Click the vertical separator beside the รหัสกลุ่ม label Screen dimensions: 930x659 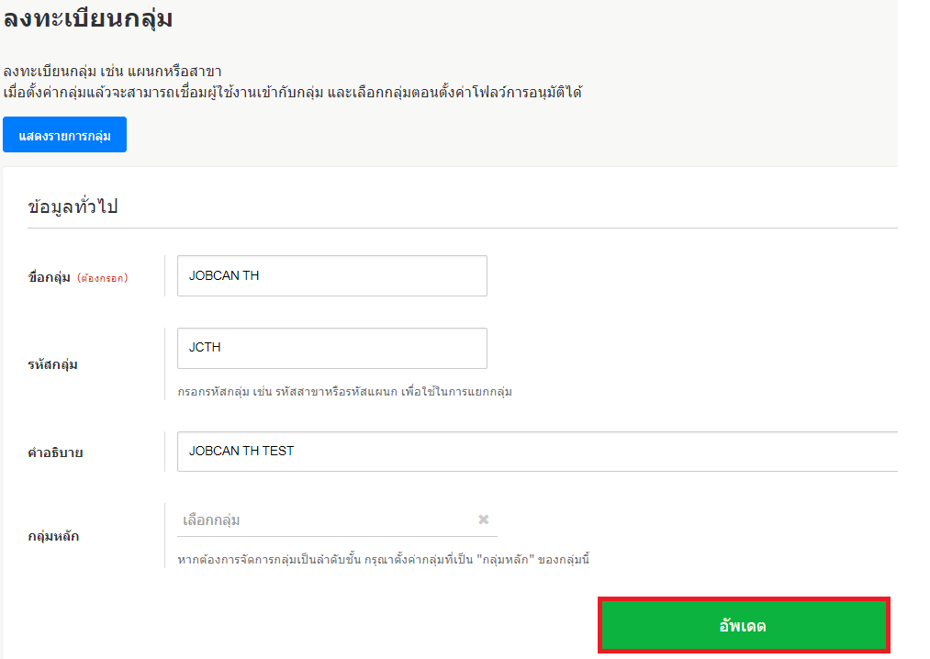click(165, 363)
